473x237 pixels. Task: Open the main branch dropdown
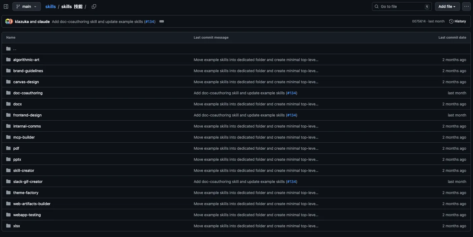[x=26, y=6]
